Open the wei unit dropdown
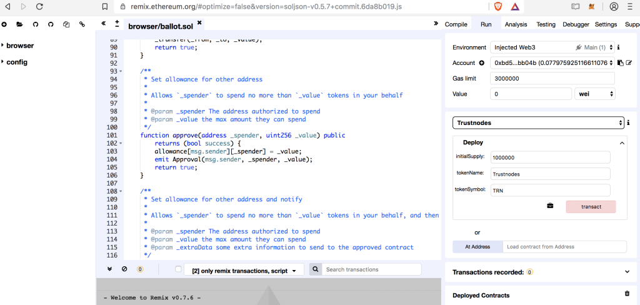640x305 pixels. tap(594, 94)
